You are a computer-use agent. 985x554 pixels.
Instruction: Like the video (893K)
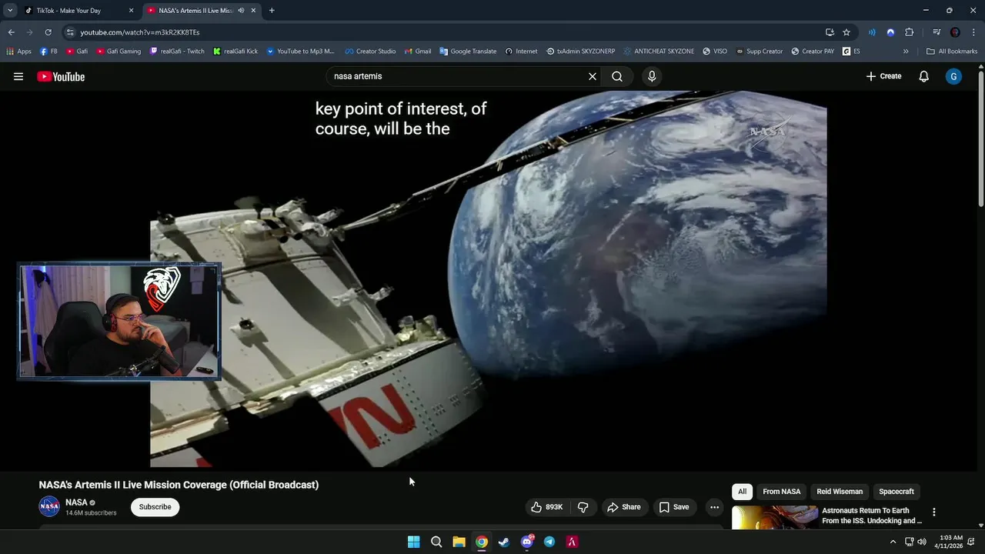(x=546, y=507)
